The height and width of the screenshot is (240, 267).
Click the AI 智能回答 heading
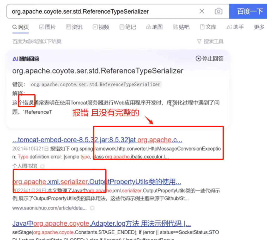26,59
